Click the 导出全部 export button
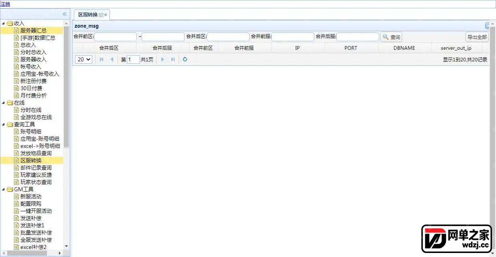496x257 pixels. (477, 37)
